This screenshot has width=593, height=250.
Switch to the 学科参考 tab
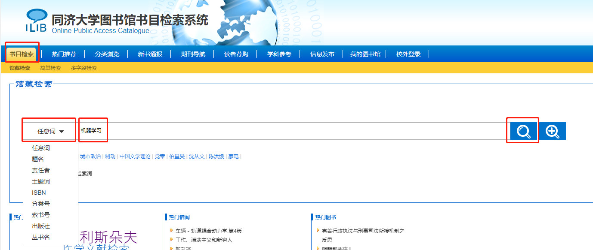point(279,54)
